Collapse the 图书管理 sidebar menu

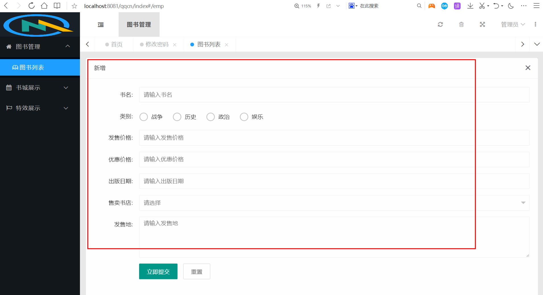(x=40, y=47)
